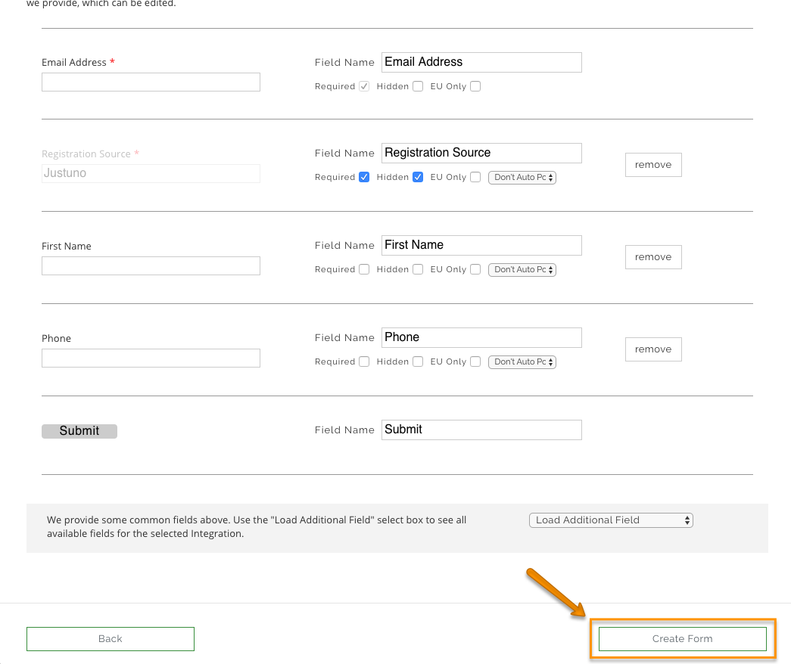This screenshot has width=791, height=664.
Task: Remove the Registration Source field
Action: pos(653,165)
